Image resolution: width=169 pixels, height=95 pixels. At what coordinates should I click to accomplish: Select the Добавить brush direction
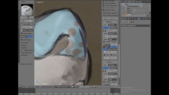[24, 37]
